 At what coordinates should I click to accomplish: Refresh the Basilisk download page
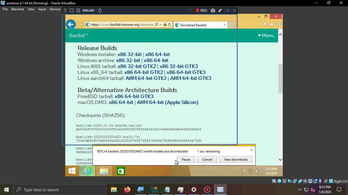[169, 24]
